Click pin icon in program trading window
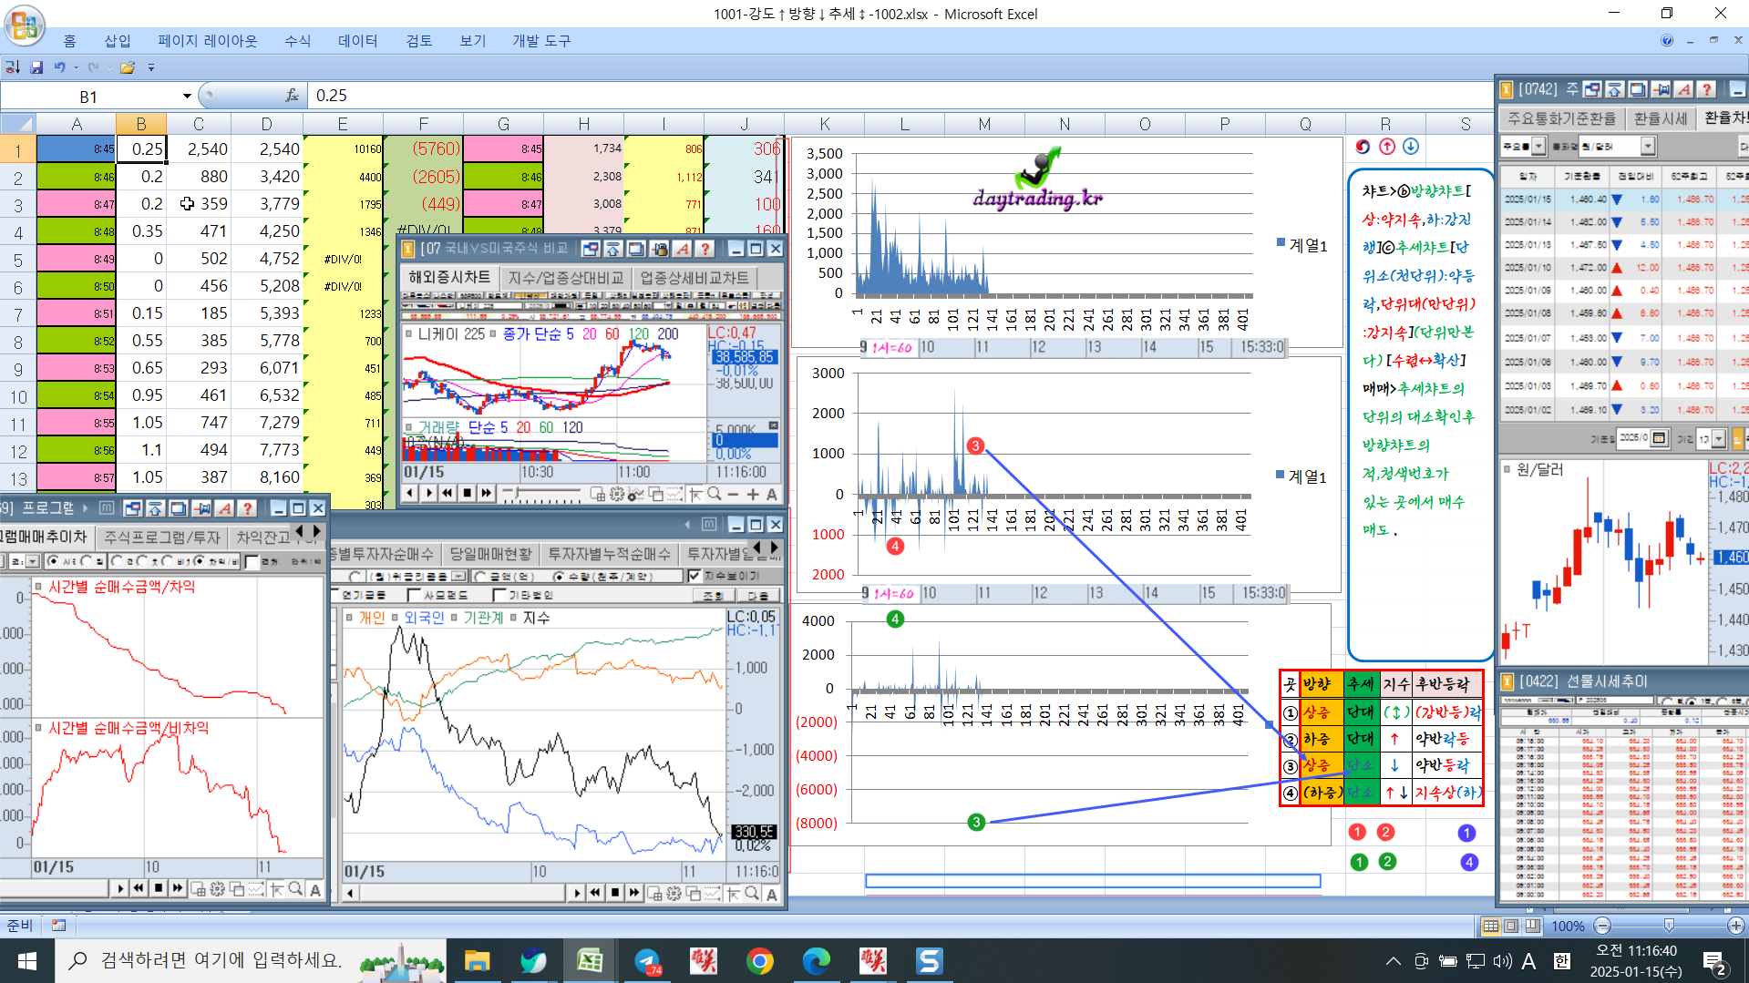The width and height of the screenshot is (1749, 983). click(x=201, y=508)
